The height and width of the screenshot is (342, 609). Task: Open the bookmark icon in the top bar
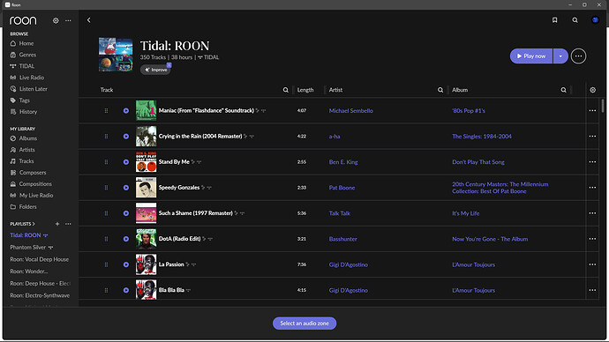[554, 20]
